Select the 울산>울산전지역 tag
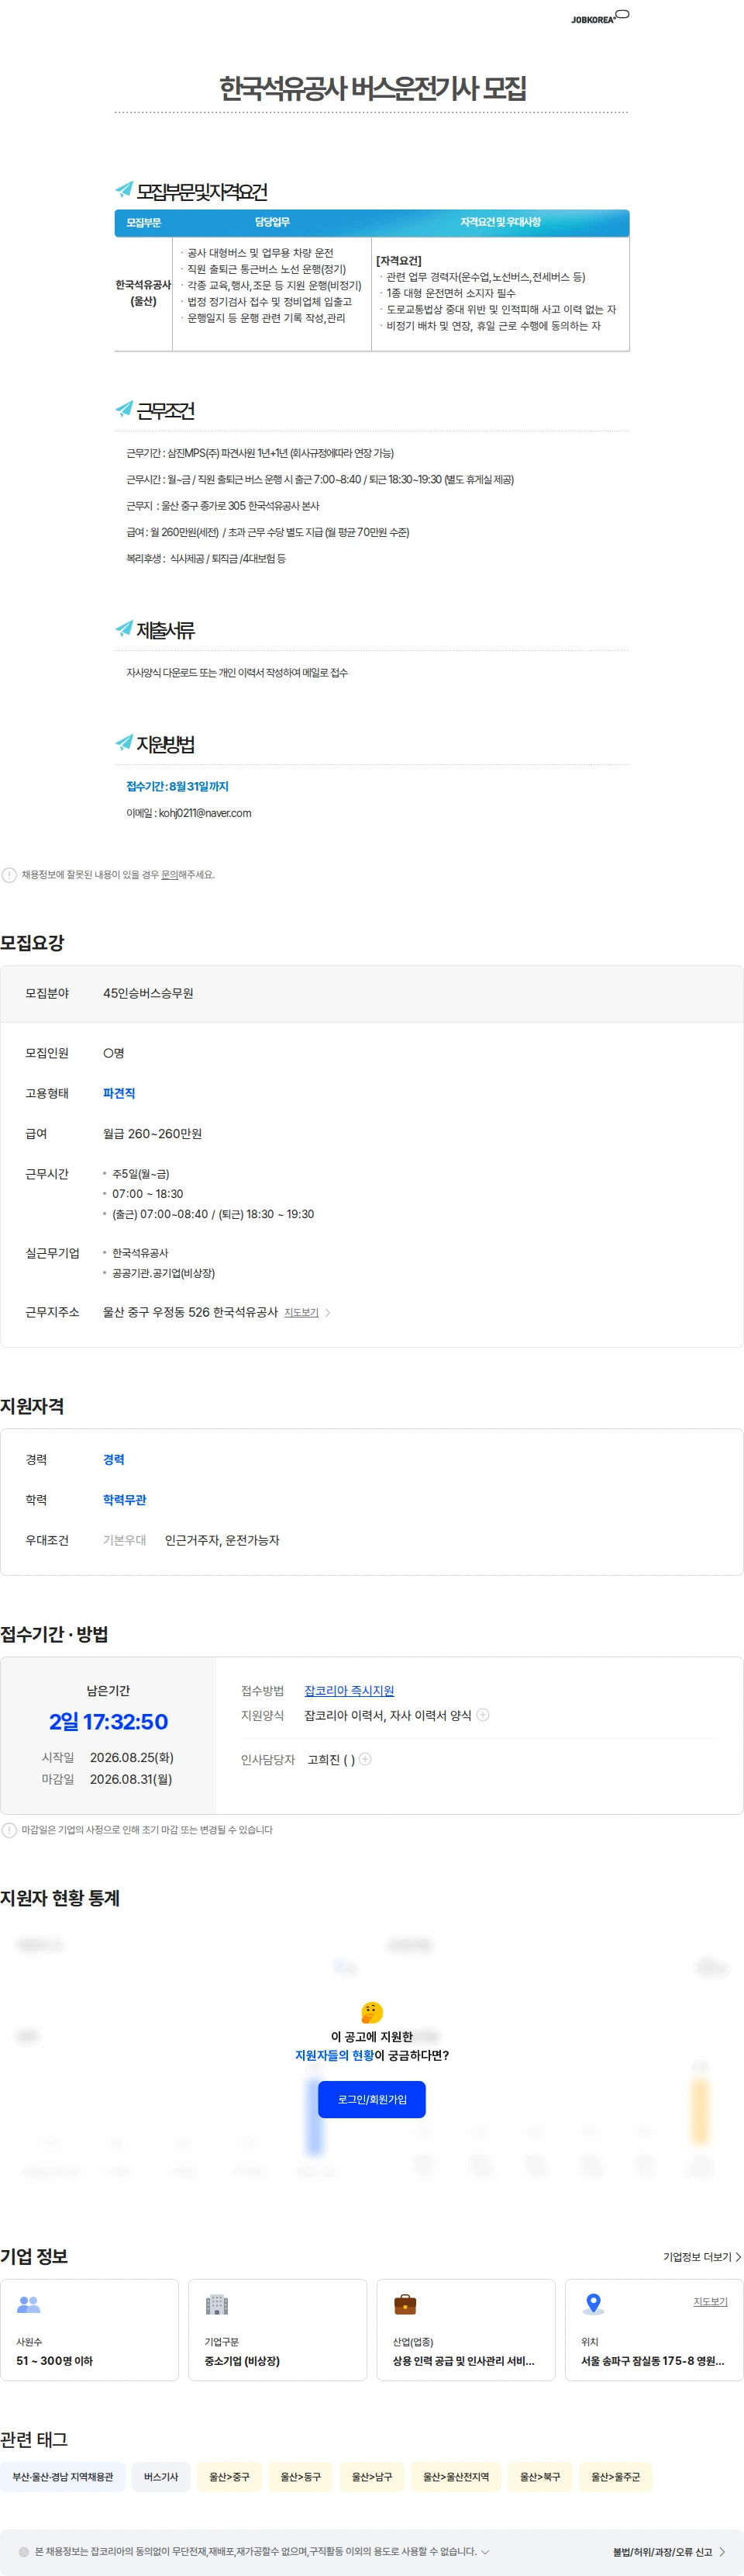The height and width of the screenshot is (2576, 744). pyautogui.click(x=456, y=2476)
